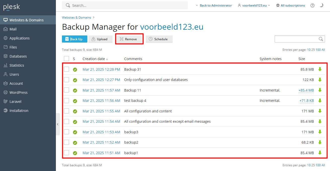Show All entries at the bottom of the list
Screen dimensions: 330x171
(323, 165)
